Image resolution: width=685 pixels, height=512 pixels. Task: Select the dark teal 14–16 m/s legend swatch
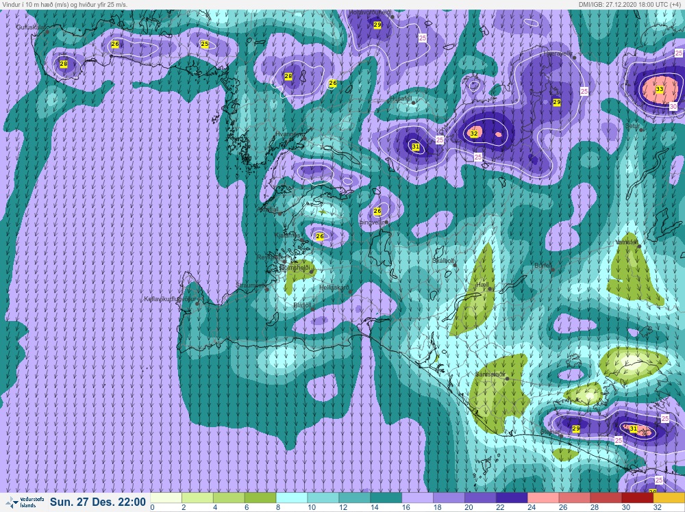(x=386, y=498)
